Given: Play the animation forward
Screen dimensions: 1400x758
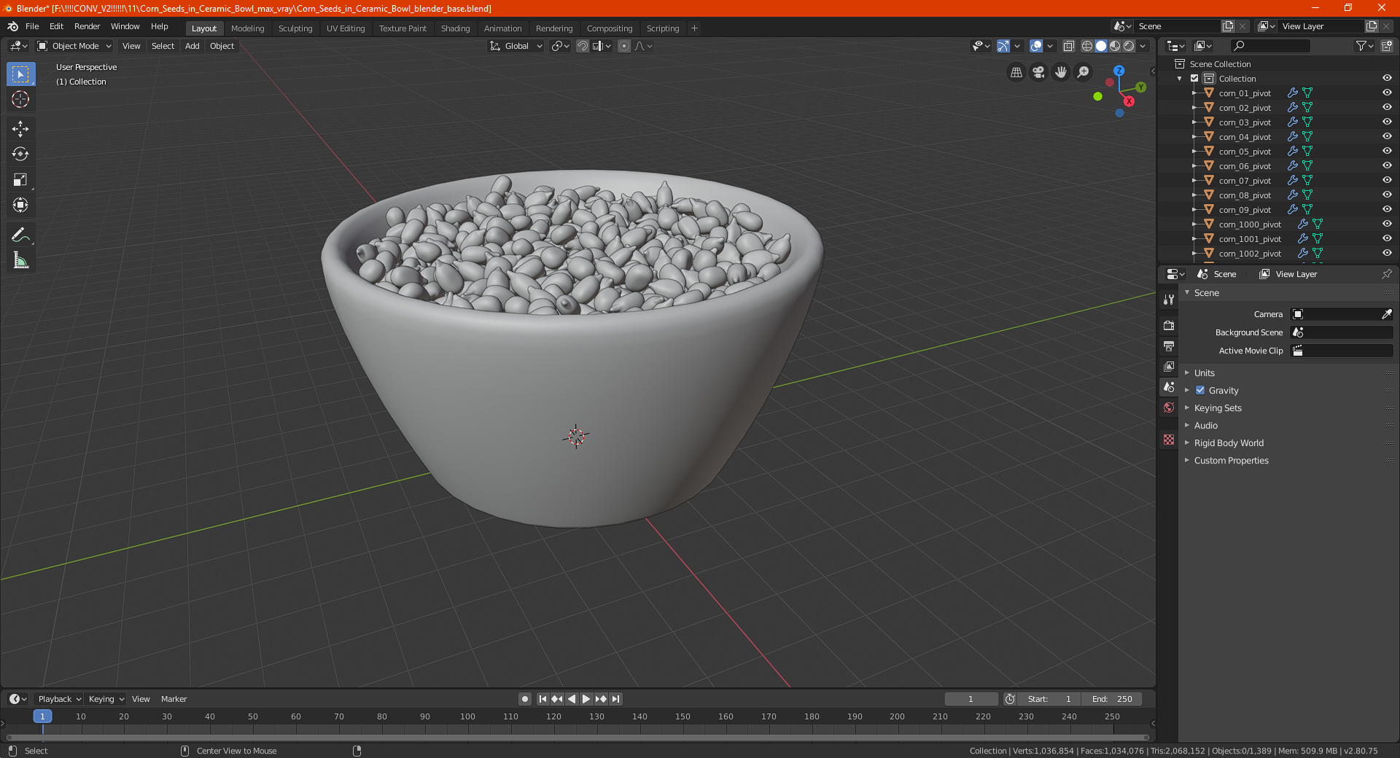Looking at the screenshot, I should (586, 699).
